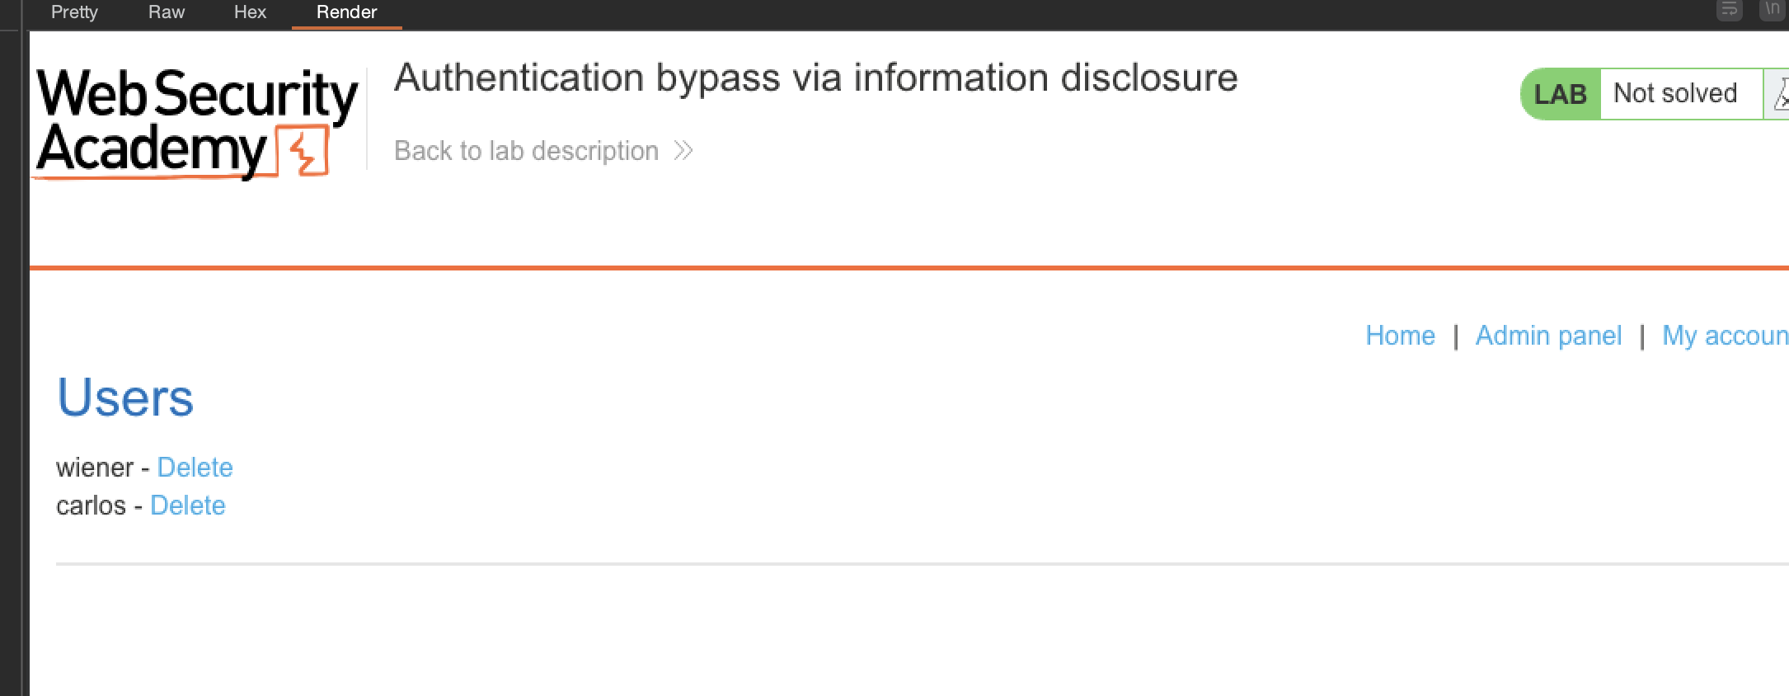
Task: Click the Users heading
Action: tap(125, 397)
